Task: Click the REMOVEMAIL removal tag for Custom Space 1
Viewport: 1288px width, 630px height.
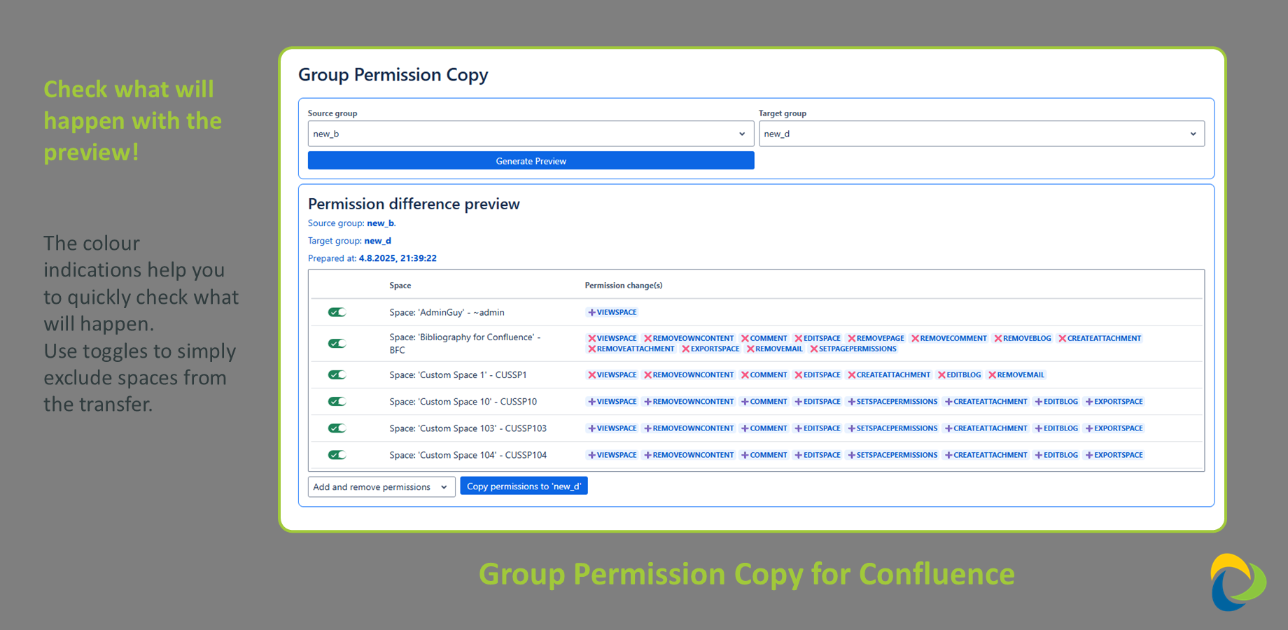Action: coord(1016,375)
